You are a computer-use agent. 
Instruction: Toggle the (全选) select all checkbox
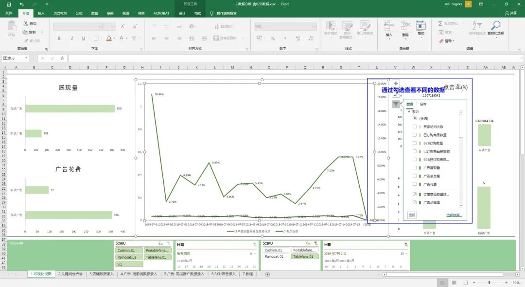pos(415,118)
